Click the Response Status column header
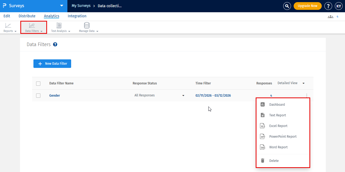This screenshot has height=172, width=345. click(x=145, y=83)
